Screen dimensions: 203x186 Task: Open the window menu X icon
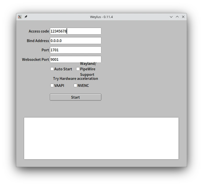(20, 17)
